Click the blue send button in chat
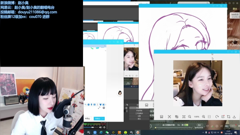Image resolution: width=240 pixels, height=135 pixels. tap(97, 119)
